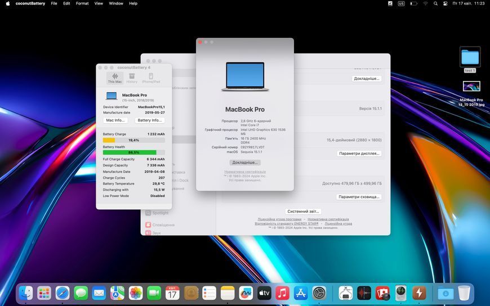Open Photos from the Dock

point(136,293)
